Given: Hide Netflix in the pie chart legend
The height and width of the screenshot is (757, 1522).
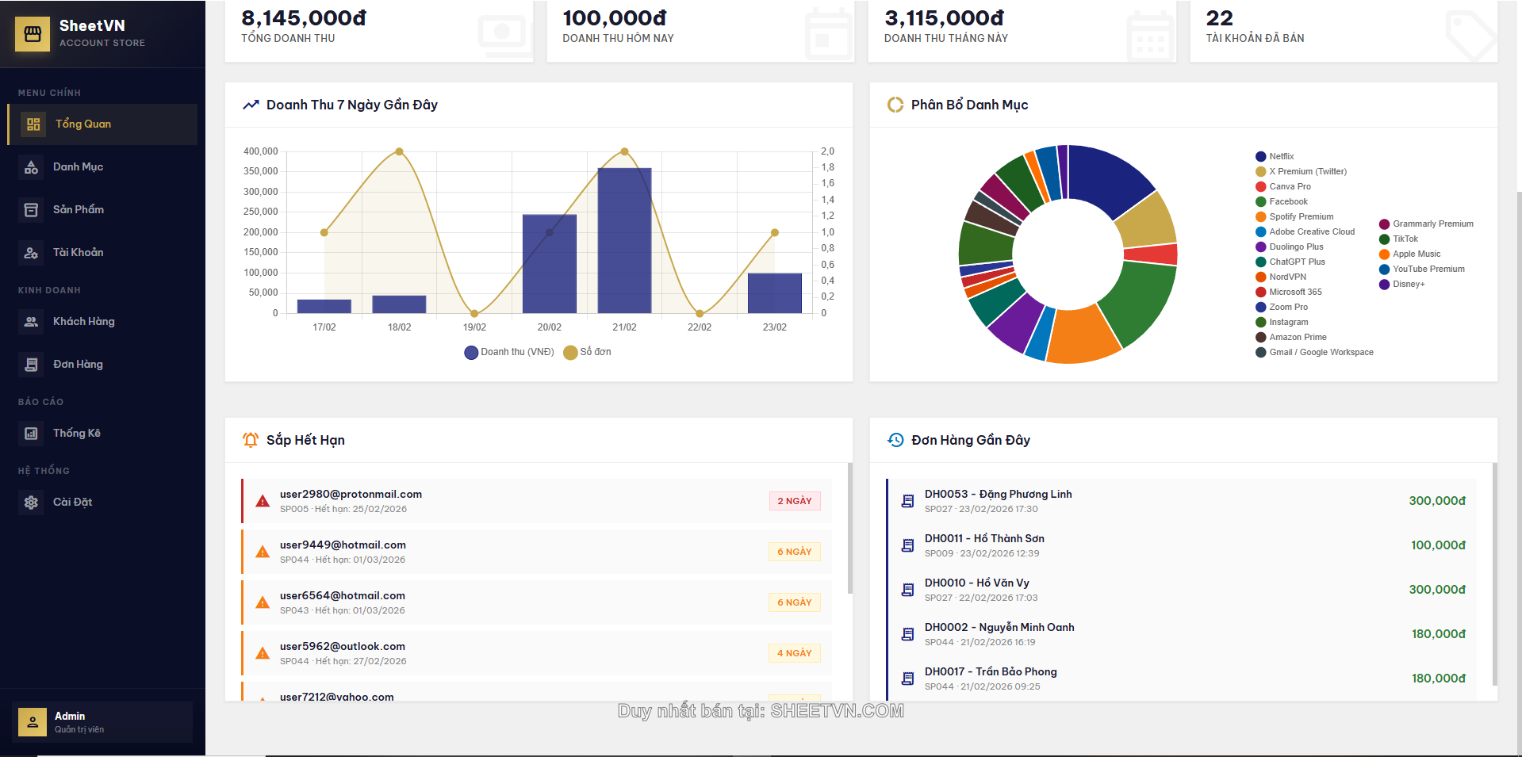Looking at the screenshot, I should 1280,157.
